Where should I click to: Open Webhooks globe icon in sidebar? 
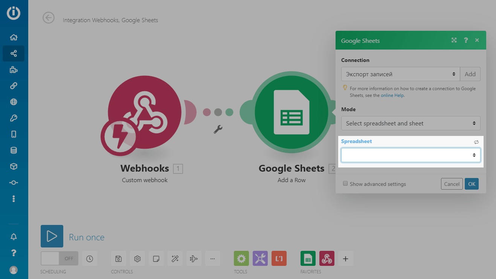14,102
